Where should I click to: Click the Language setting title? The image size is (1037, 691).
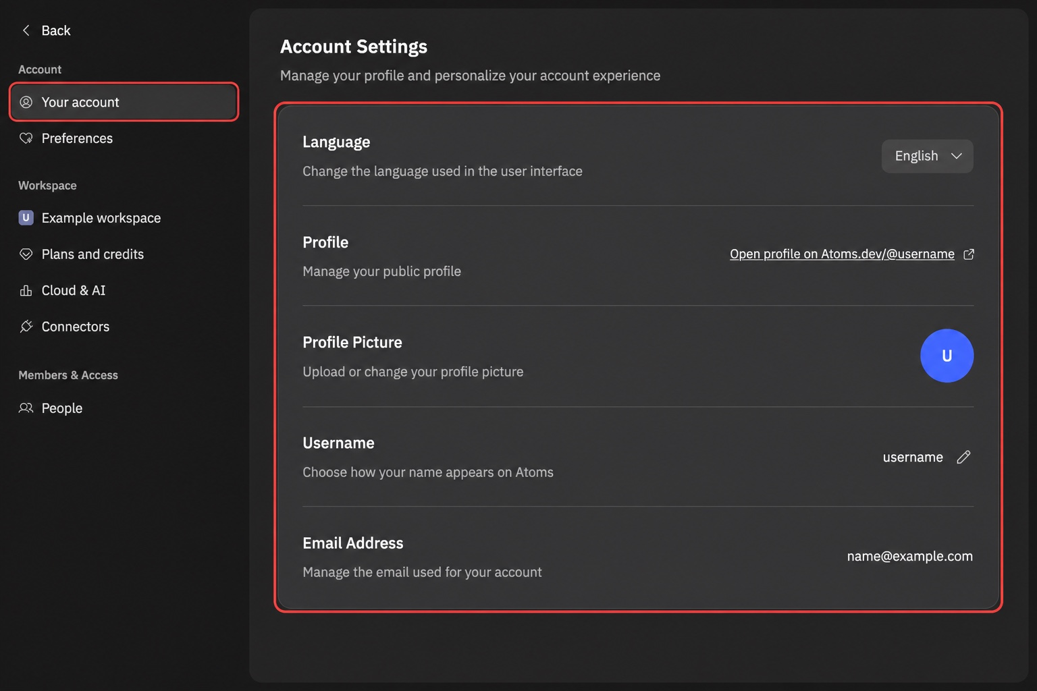336,142
